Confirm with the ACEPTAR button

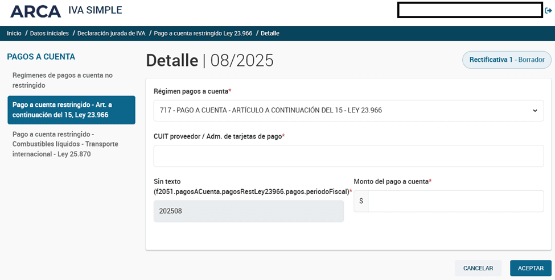(531, 268)
